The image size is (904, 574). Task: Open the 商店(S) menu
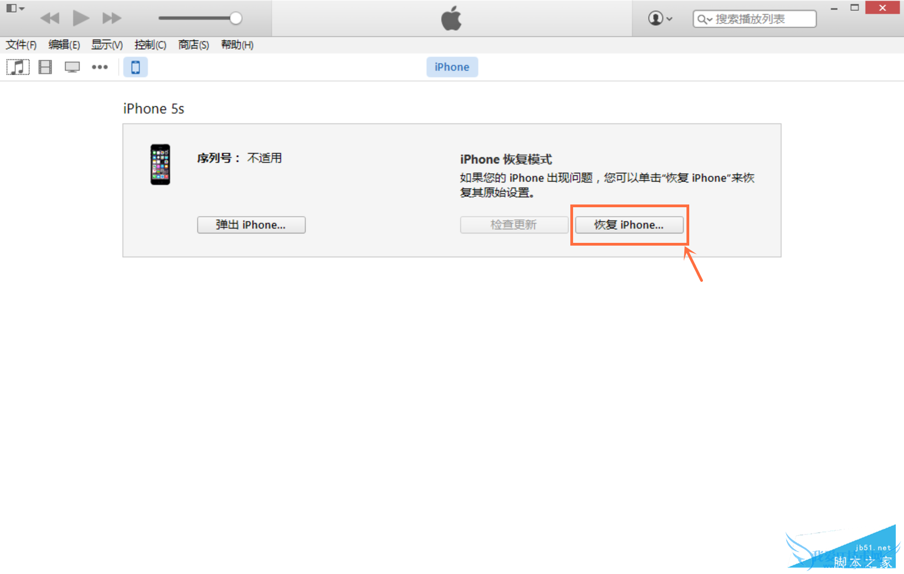pos(193,45)
